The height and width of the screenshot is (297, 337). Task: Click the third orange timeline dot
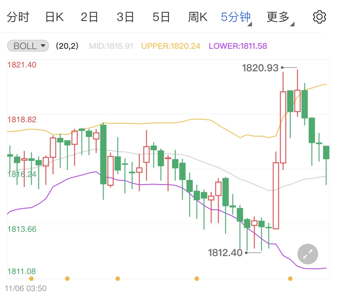click(117, 279)
